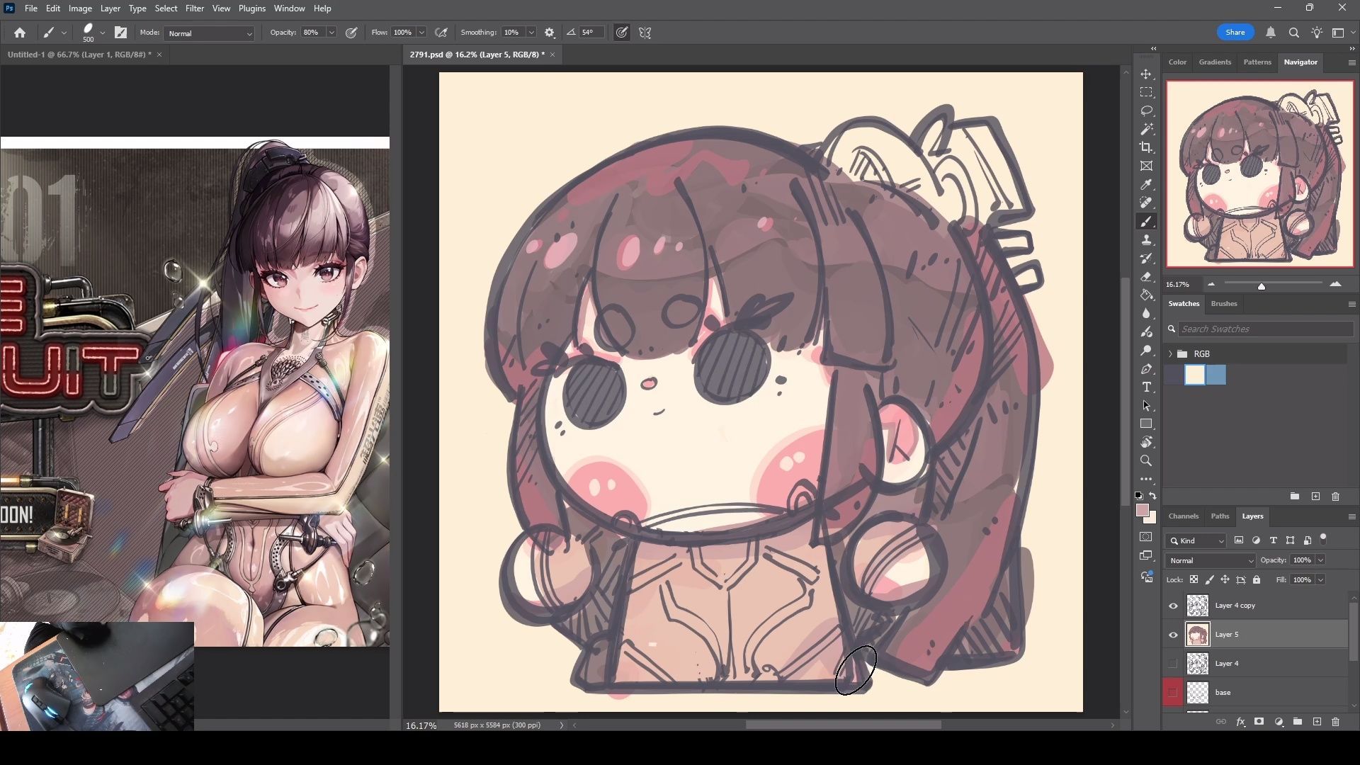Select the Frame tool
The height and width of the screenshot is (765, 1360).
pos(1146,166)
